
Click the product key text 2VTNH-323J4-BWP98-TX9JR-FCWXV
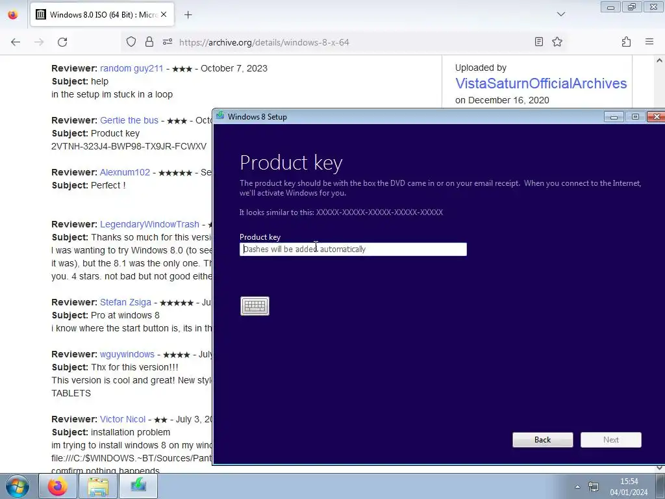click(129, 146)
